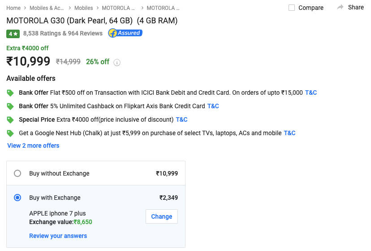Select Buy without Exchange option
The height and width of the screenshot is (251, 371).
tap(17, 173)
